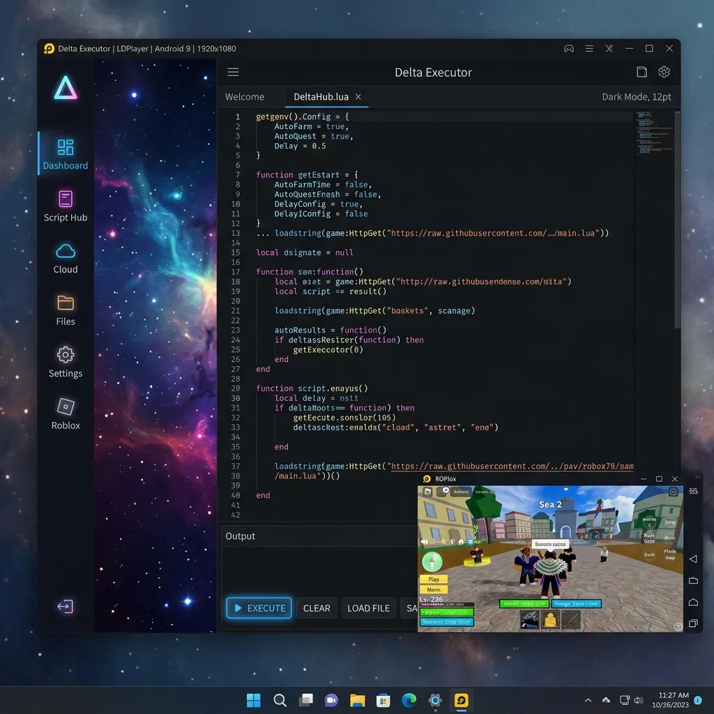Viewport: 714px width, 714px height.
Task: Click the Android home icon in ROPlox side panel
Action: pos(693,602)
